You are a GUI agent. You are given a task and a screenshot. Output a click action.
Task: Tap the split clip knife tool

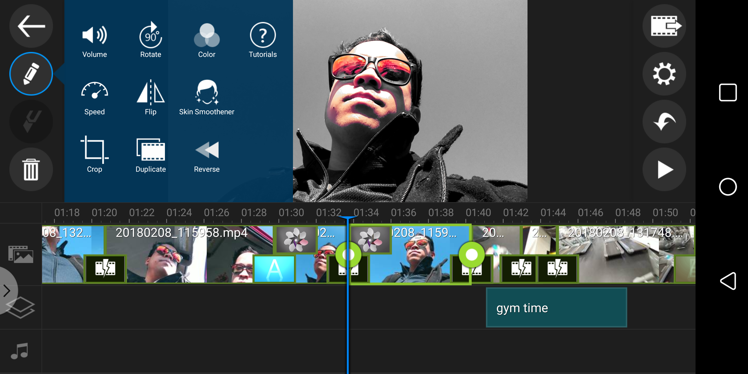[31, 121]
